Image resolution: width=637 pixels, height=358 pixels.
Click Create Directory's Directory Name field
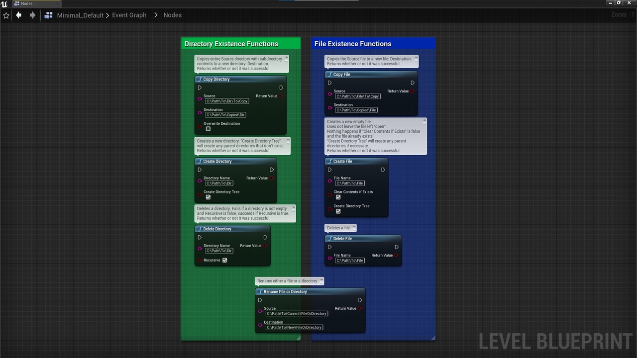(x=219, y=183)
